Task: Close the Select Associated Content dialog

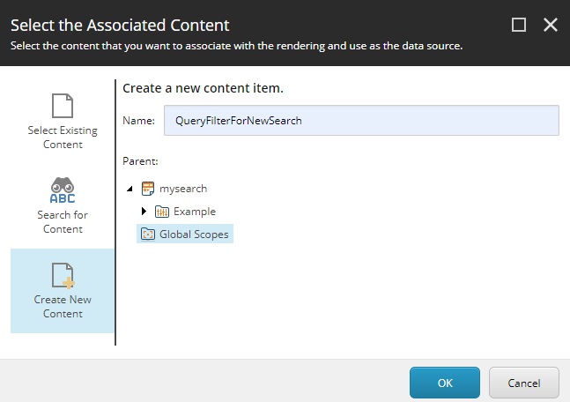Action: pyautogui.click(x=551, y=25)
